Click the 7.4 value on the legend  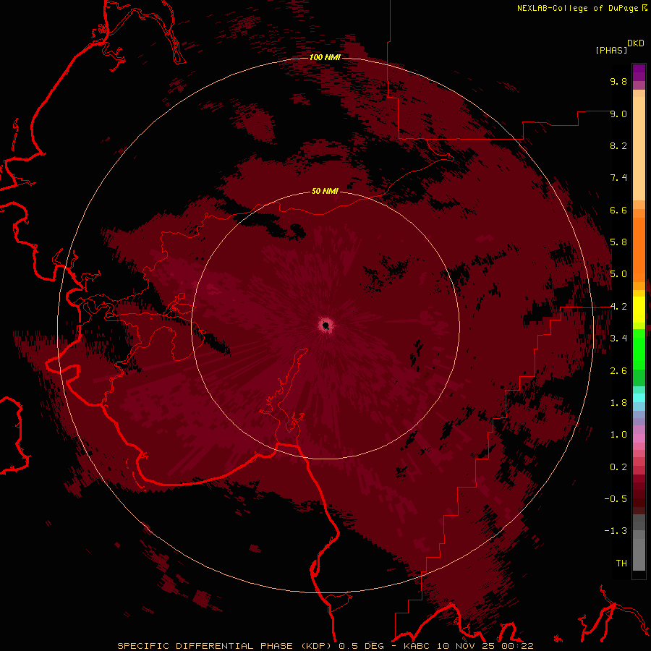point(618,178)
